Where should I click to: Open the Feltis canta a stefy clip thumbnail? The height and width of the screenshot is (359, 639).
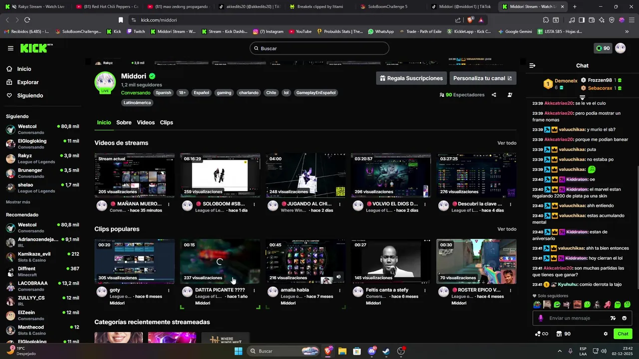coord(391,261)
